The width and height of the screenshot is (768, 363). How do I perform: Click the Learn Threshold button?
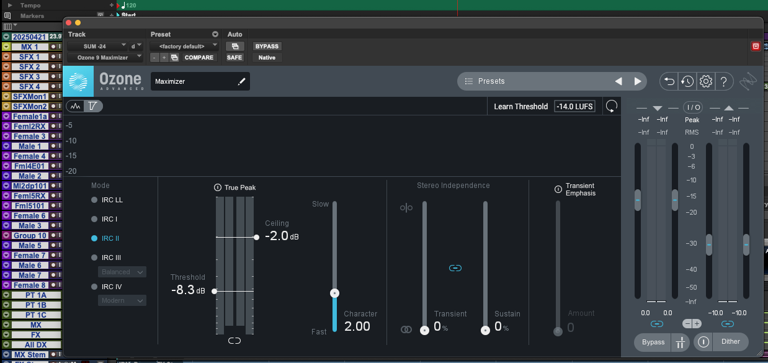point(520,107)
